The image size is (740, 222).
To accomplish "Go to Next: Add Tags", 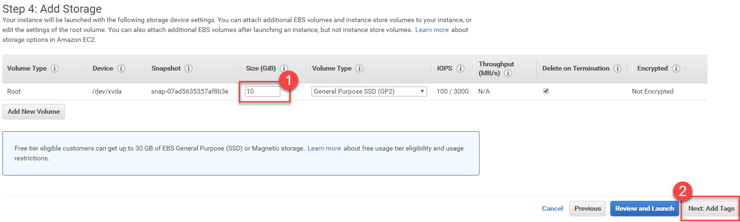I will (711, 208).
